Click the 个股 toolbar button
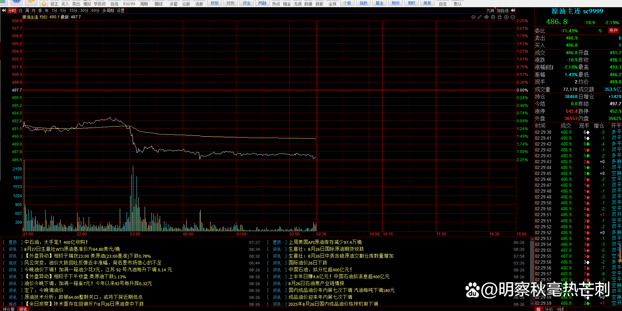Viewport: 622px width, 311px height. [347, 3]
